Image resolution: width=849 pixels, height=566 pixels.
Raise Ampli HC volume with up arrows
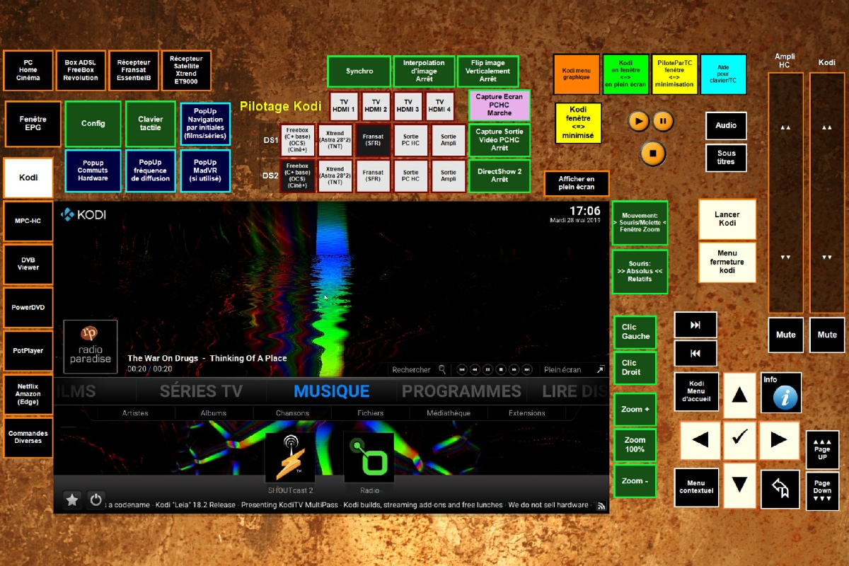coord(785,127)
